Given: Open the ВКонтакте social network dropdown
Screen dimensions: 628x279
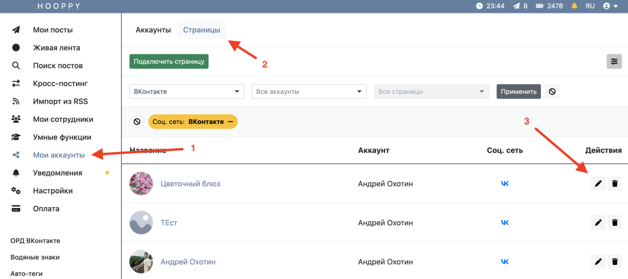Looking at the screenshot, I should (186, 91).
